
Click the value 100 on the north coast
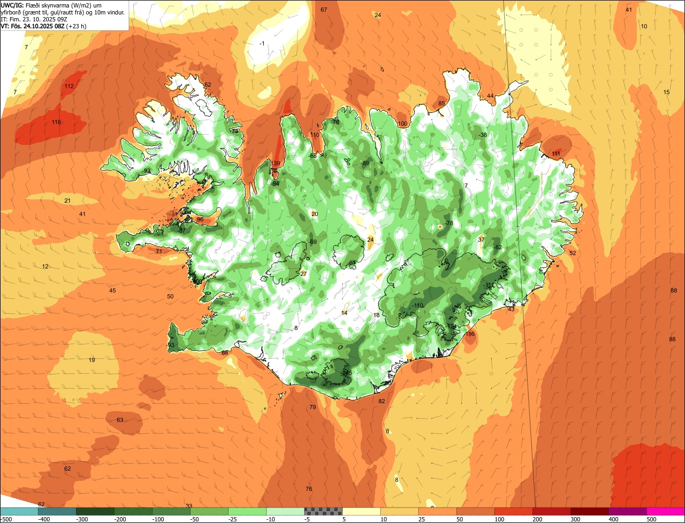click(x=402, y=124)
